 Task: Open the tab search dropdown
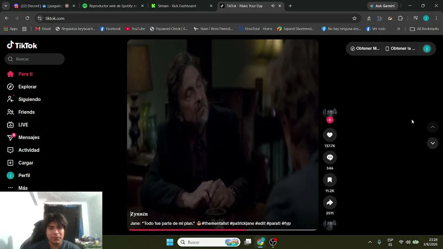tap(6, 6)
